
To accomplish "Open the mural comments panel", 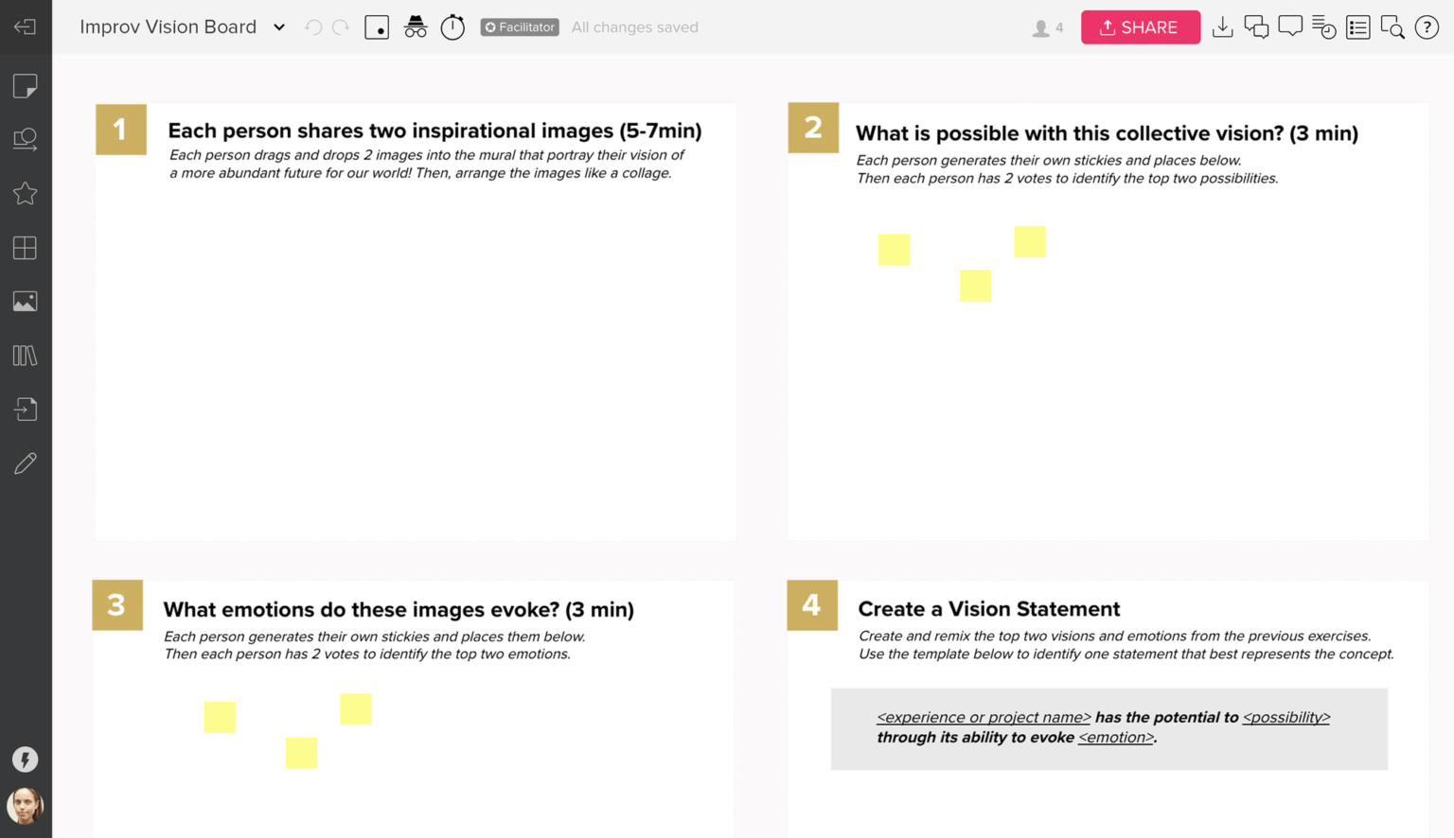I will point(1290,26).
